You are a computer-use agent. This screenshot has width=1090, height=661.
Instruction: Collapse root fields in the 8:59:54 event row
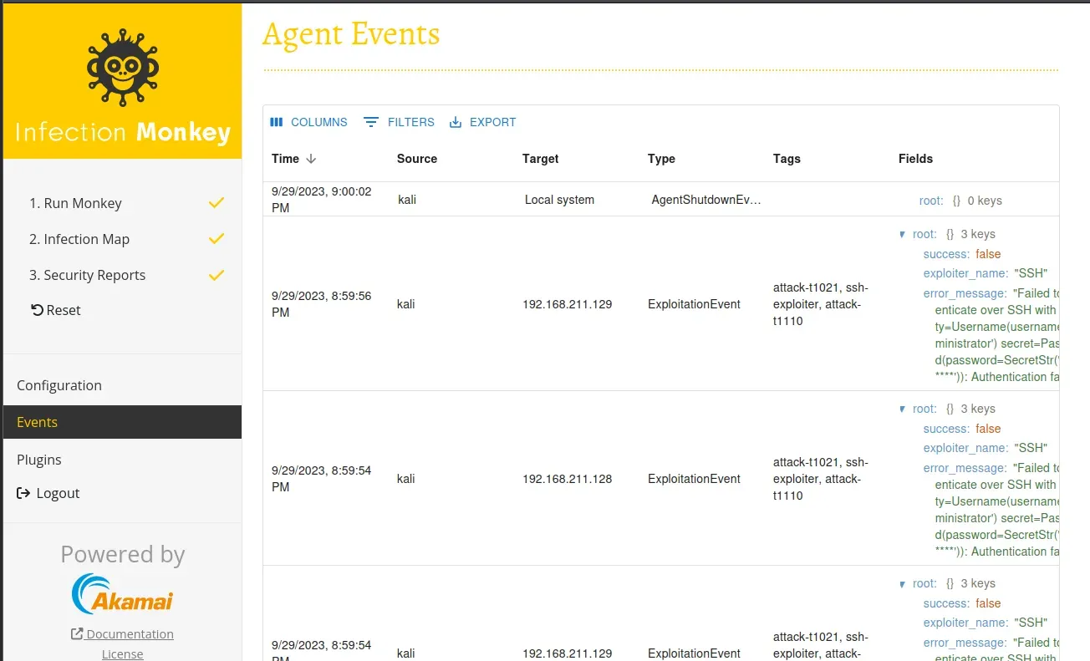coord(903,409)
